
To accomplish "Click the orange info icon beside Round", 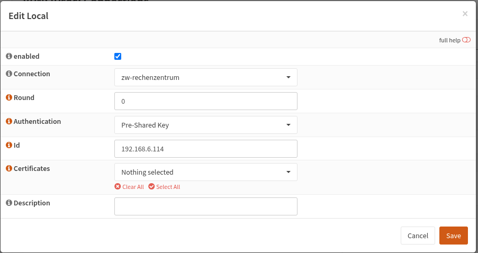I will pyautogui.click(x=8, y=97).
